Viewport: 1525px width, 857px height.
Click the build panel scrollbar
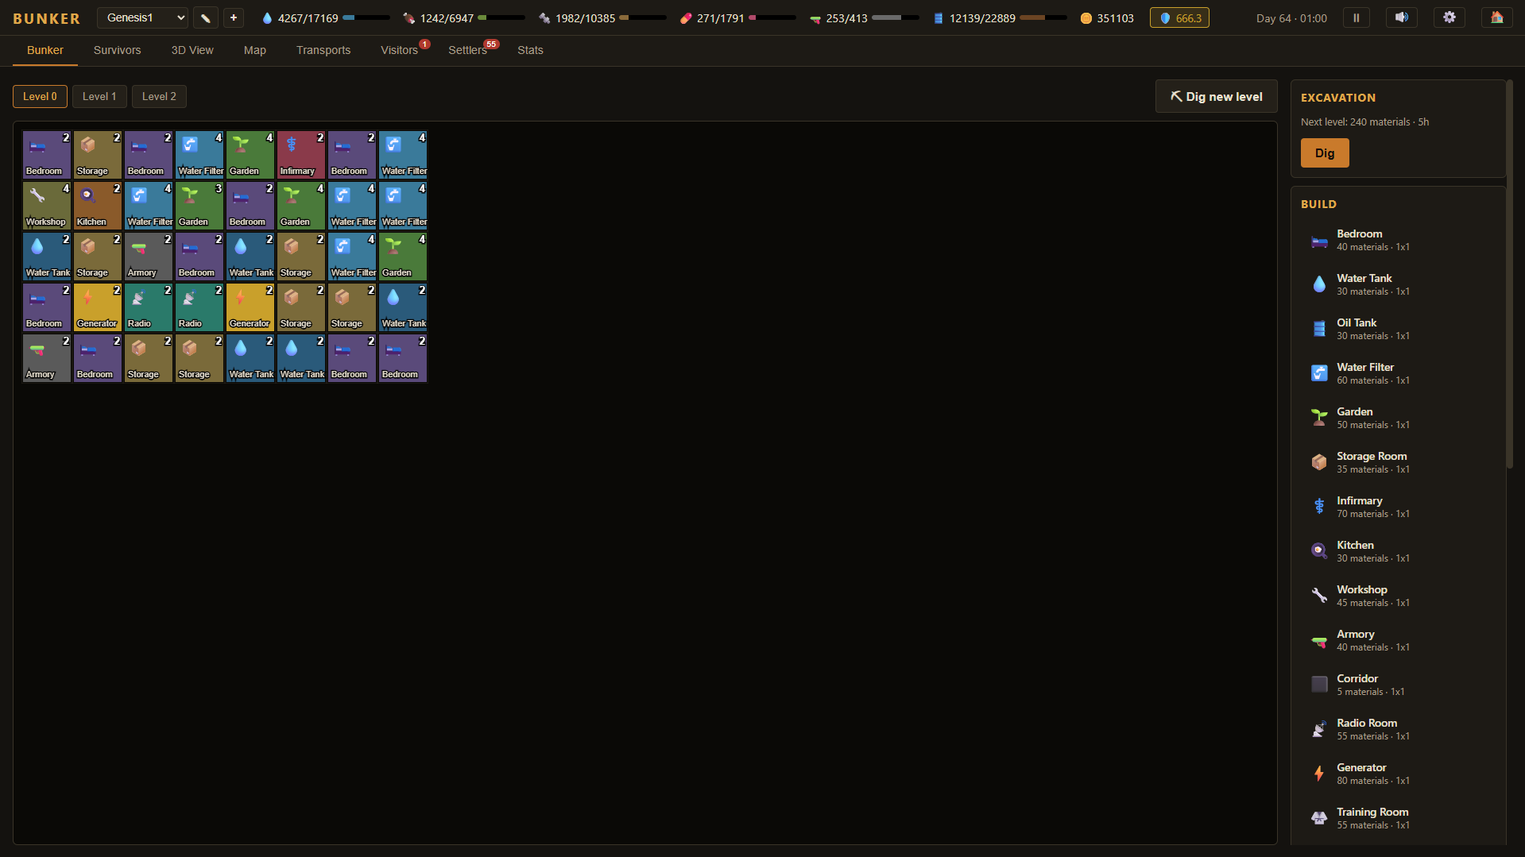coord(1509,274)
